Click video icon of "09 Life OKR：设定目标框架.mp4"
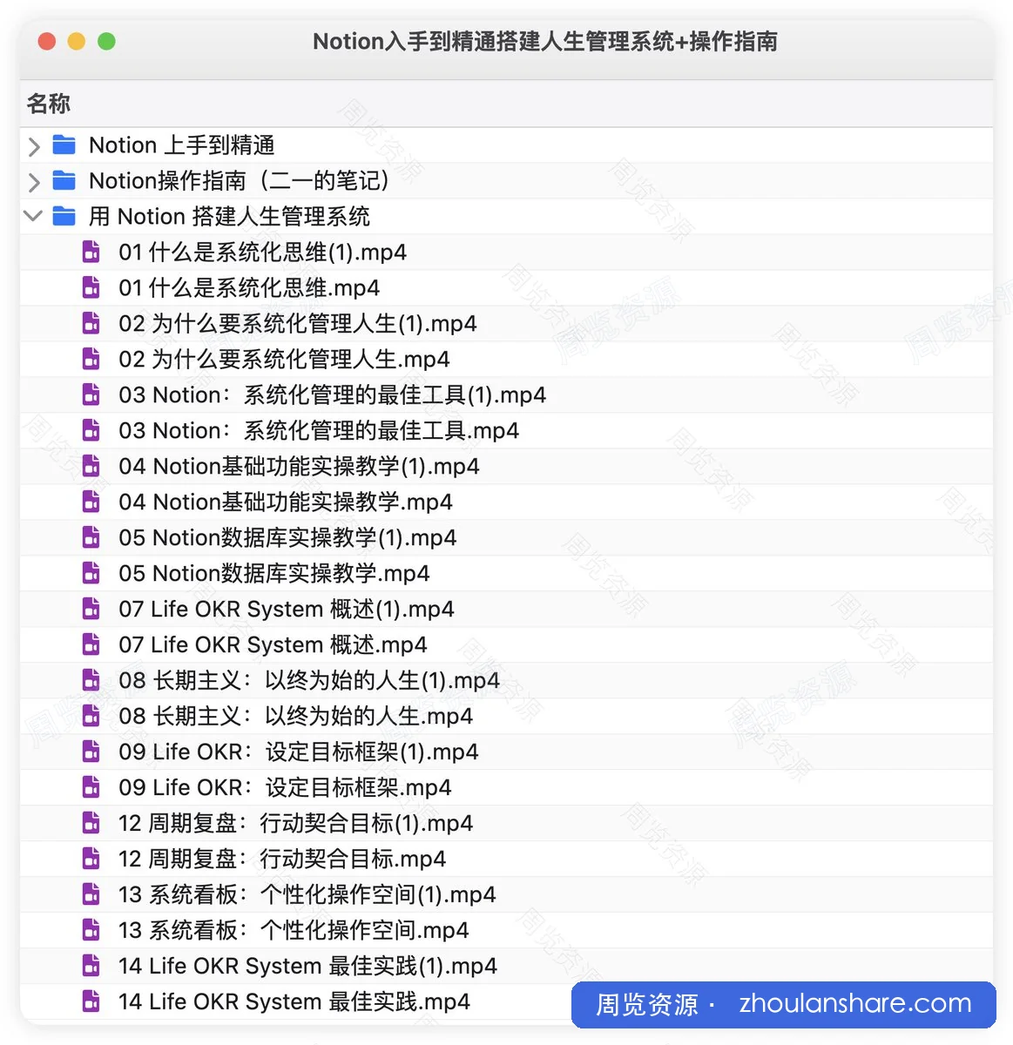This screenshot has width=1013, height=1045. (91, 787)
